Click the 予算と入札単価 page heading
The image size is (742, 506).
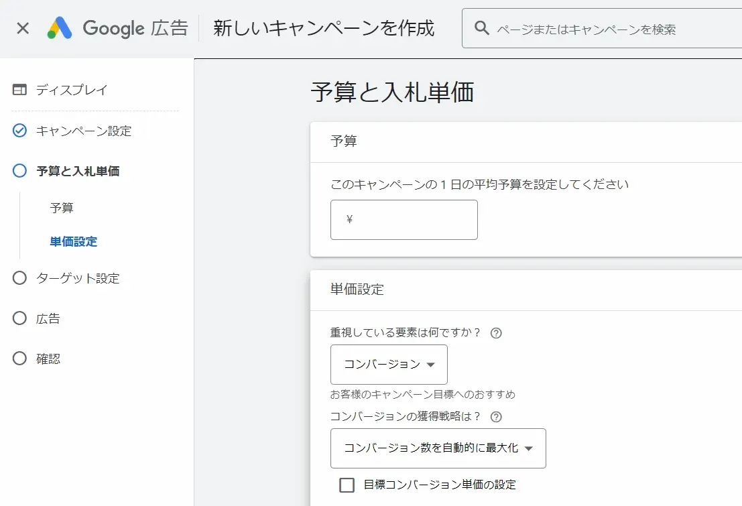pos(392,92)
